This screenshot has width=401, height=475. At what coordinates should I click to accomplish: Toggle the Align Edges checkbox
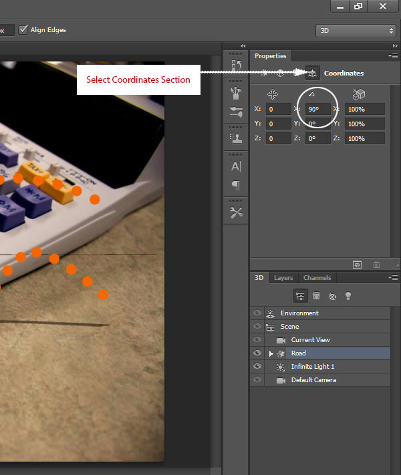coord(23,29)
